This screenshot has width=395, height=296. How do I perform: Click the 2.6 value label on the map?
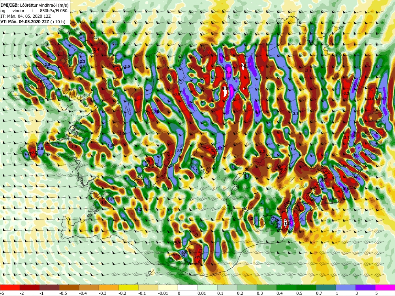coord(40,149)
